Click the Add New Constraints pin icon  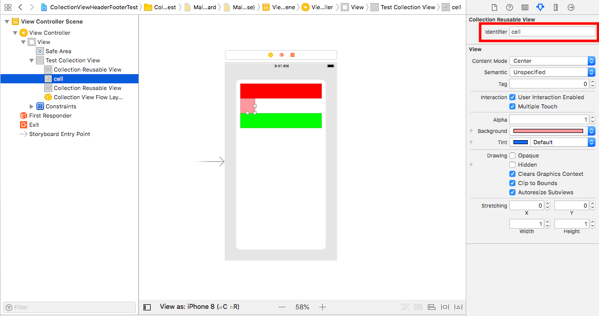[x=445, y=307]
